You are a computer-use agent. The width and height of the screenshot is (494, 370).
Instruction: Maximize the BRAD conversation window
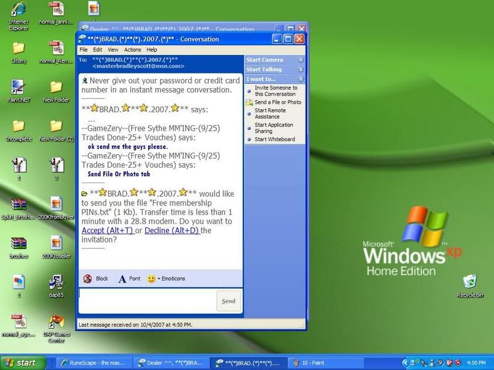[x=288, y=39]
